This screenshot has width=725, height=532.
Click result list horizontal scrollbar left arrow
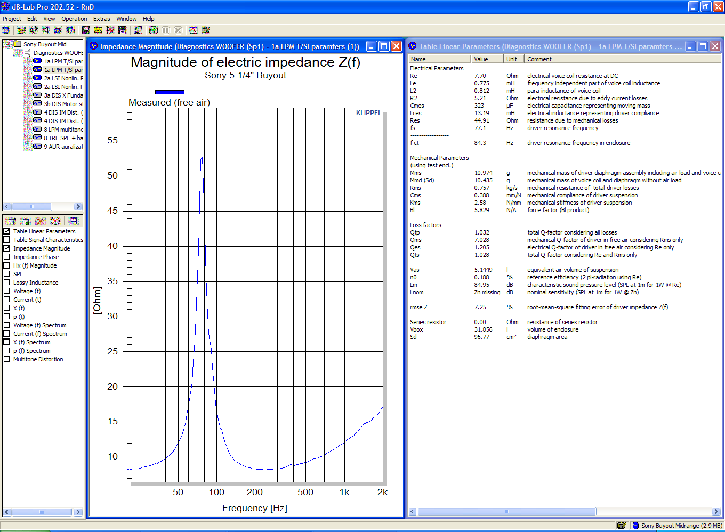coord(7,512)
